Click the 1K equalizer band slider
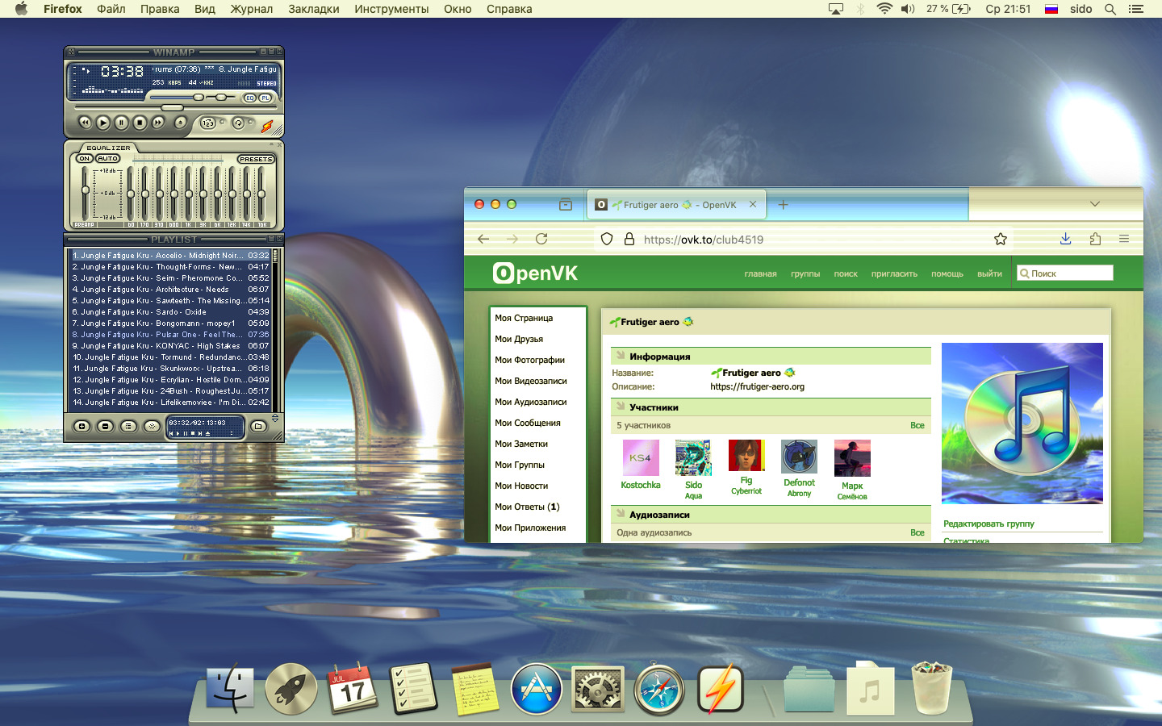Screen dimensions: 1162x726 pyautogui.click(x=189, y=194)
